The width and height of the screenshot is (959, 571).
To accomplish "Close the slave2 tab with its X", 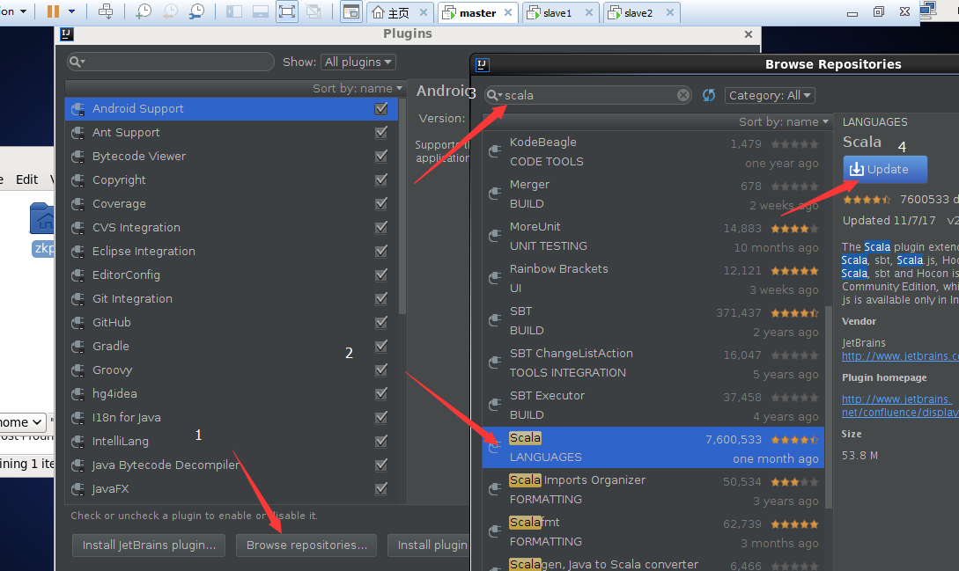I will pos(670,12).
